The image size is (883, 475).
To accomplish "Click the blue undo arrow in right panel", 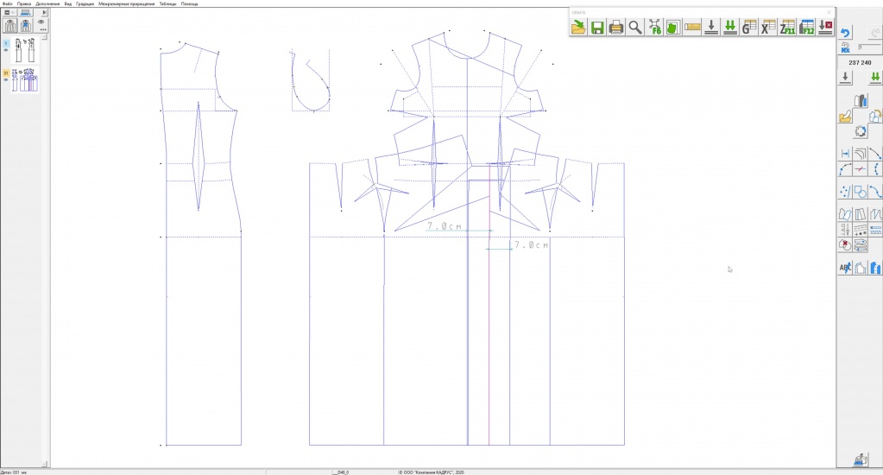I will [846, 34].
